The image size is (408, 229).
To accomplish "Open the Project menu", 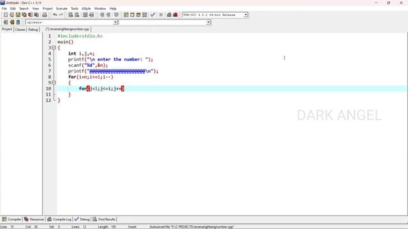I will click(x=48, y=8).
